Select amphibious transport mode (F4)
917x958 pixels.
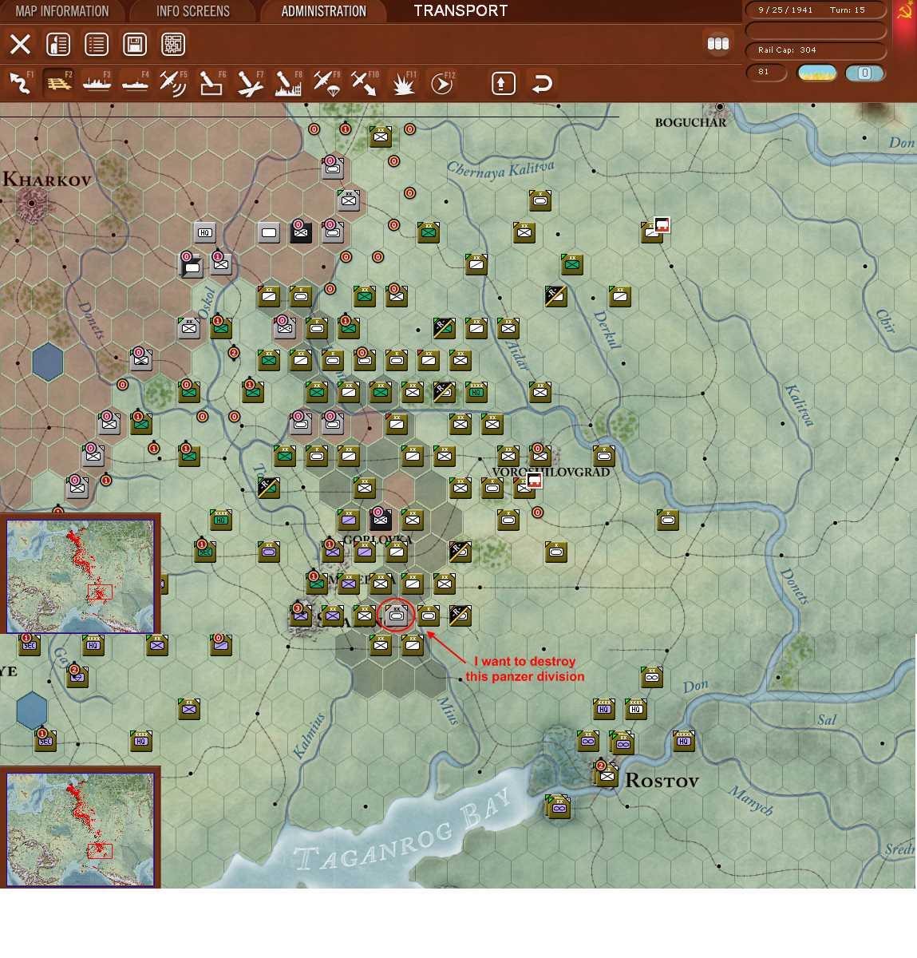[x=135, y=82]
